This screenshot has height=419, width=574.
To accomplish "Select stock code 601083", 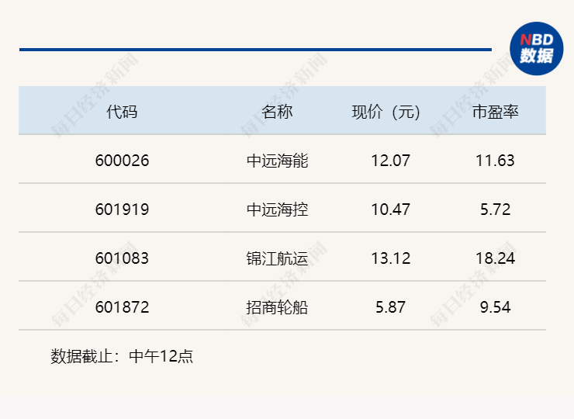I will (123, 258).
